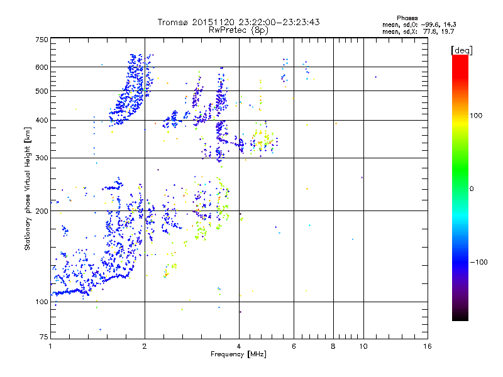Click the x-axis tick label '8'
The image size is (503, 377).
[x=333, y=346]
